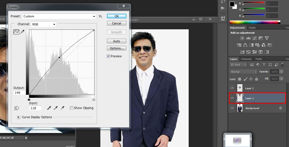Select the pencil draw curve tool
This screenshot has width=289, height=147.
tap(22, 32)
